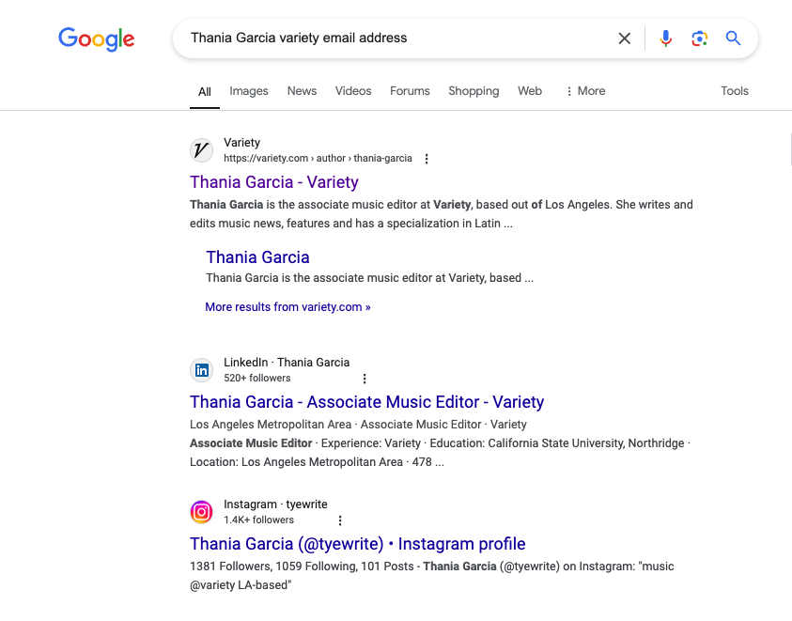This screenshot has height=621, width=792.
Task: Open the Thania Garcia - Variety link
Action: 274,182
